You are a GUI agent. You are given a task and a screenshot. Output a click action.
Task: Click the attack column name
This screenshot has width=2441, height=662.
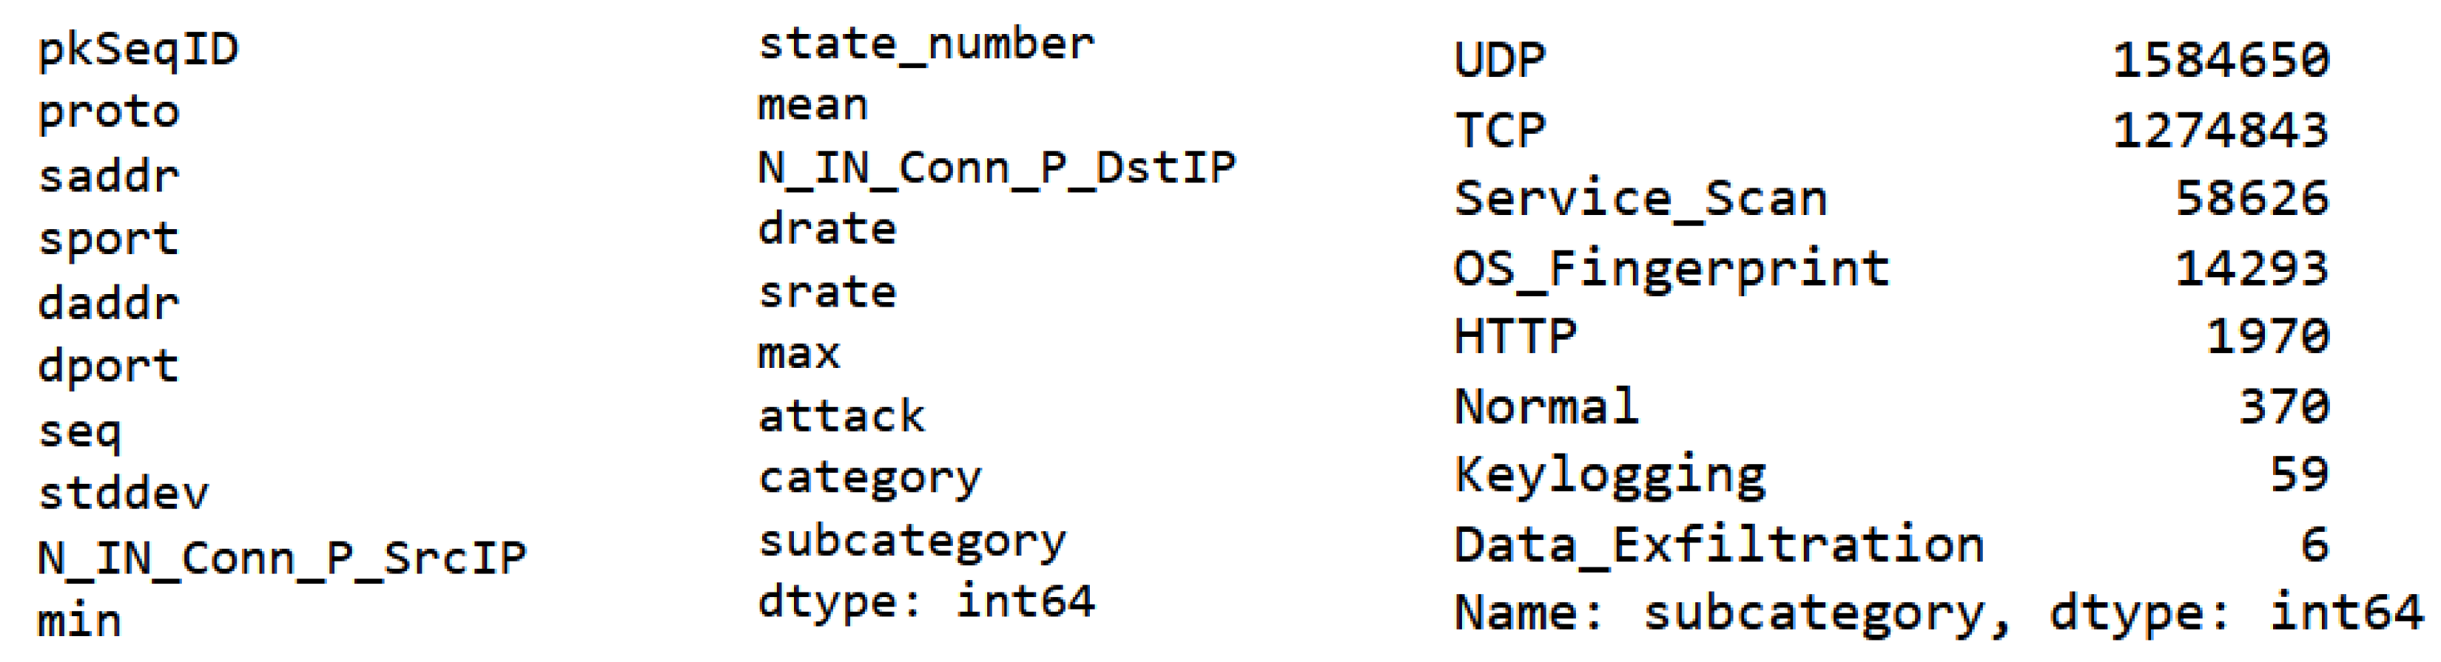click(x=841, y=416)
